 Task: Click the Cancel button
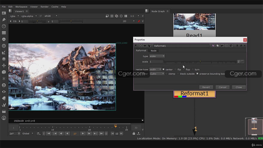(222, 87)
